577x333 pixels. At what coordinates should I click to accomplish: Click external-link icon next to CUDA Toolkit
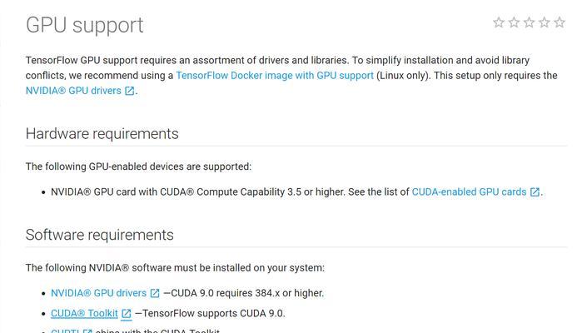pos(127,313)
